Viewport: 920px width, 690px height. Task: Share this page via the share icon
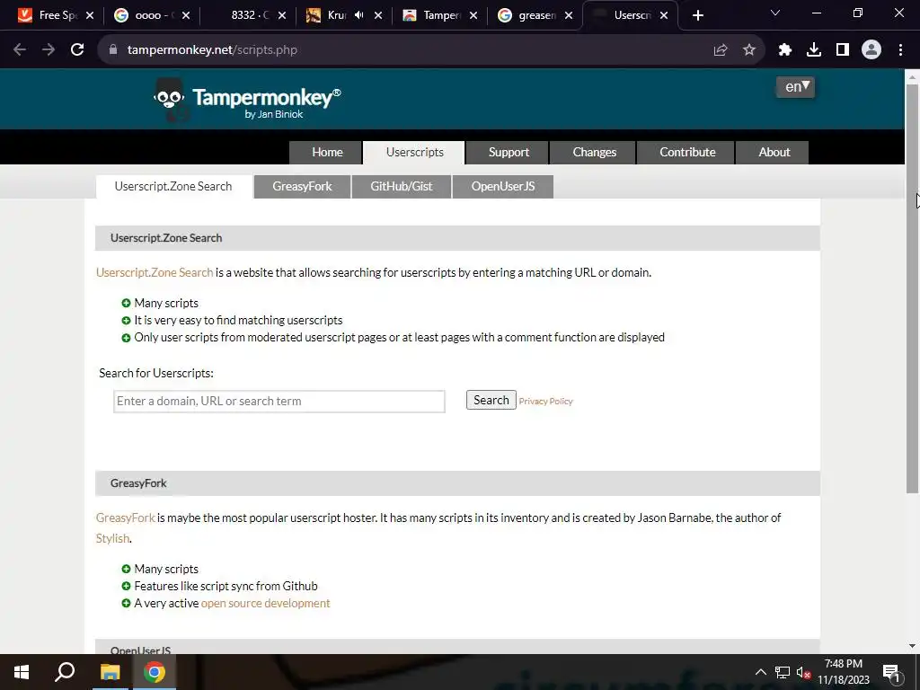[x=721, y=50]
